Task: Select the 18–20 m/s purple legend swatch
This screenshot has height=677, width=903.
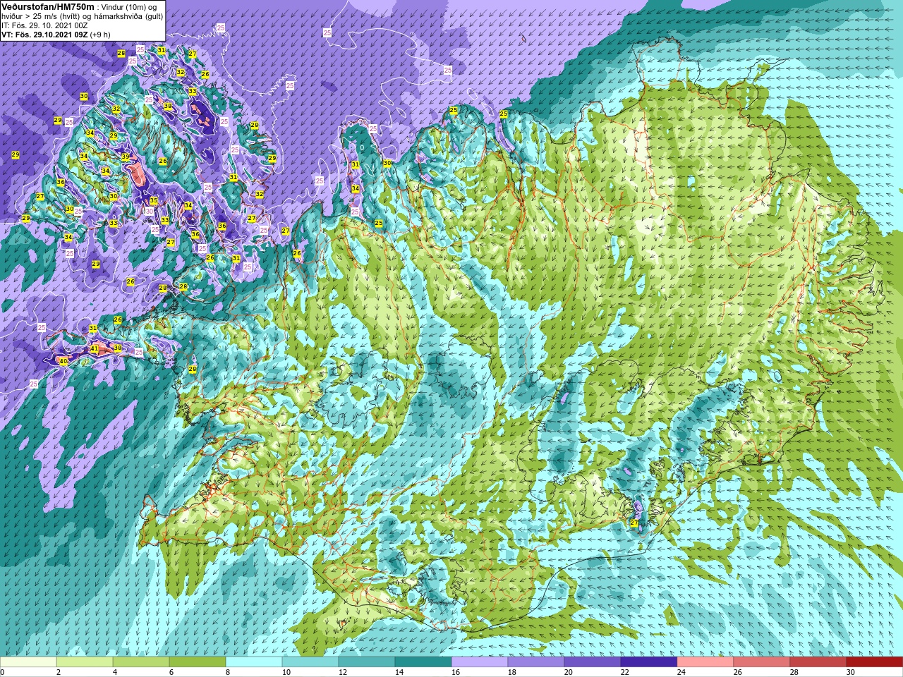Action: click(536, 662)
